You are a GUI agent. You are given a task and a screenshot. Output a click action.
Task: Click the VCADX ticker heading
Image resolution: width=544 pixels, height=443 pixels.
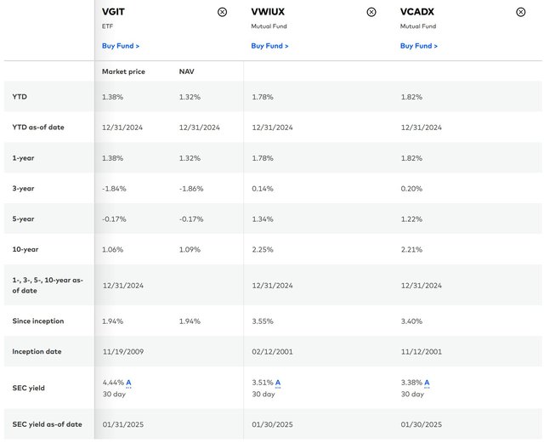tap(417, 12)
